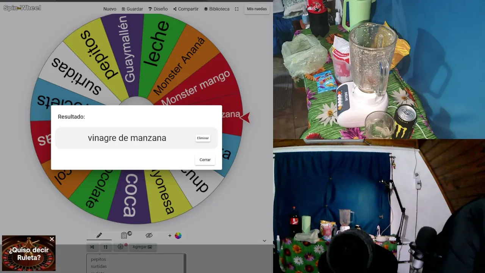Click the purple 'coca' wheel segment

[x=130, y=195]
